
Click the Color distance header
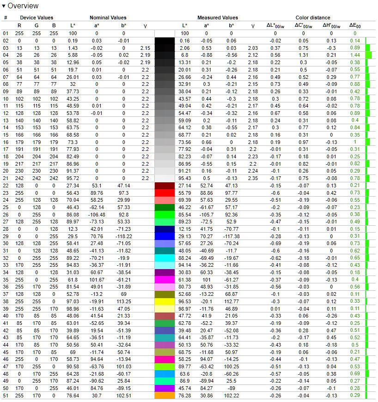point(313,18)
